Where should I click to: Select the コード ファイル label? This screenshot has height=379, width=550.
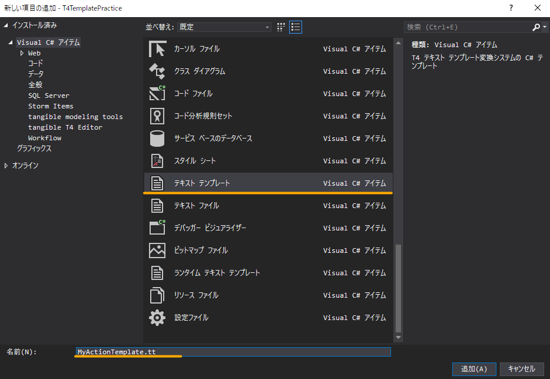193,94
